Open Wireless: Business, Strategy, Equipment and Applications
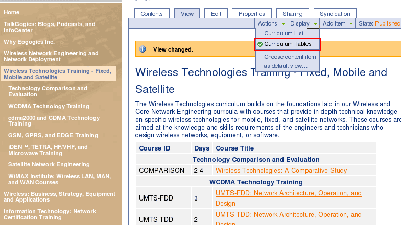The image size is (401, 225). pyautogui.click(x=59, y=196)
